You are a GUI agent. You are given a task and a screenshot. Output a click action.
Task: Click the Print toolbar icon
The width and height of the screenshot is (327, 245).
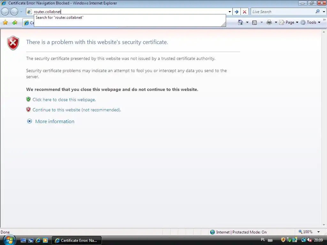[x=269, y=22]
